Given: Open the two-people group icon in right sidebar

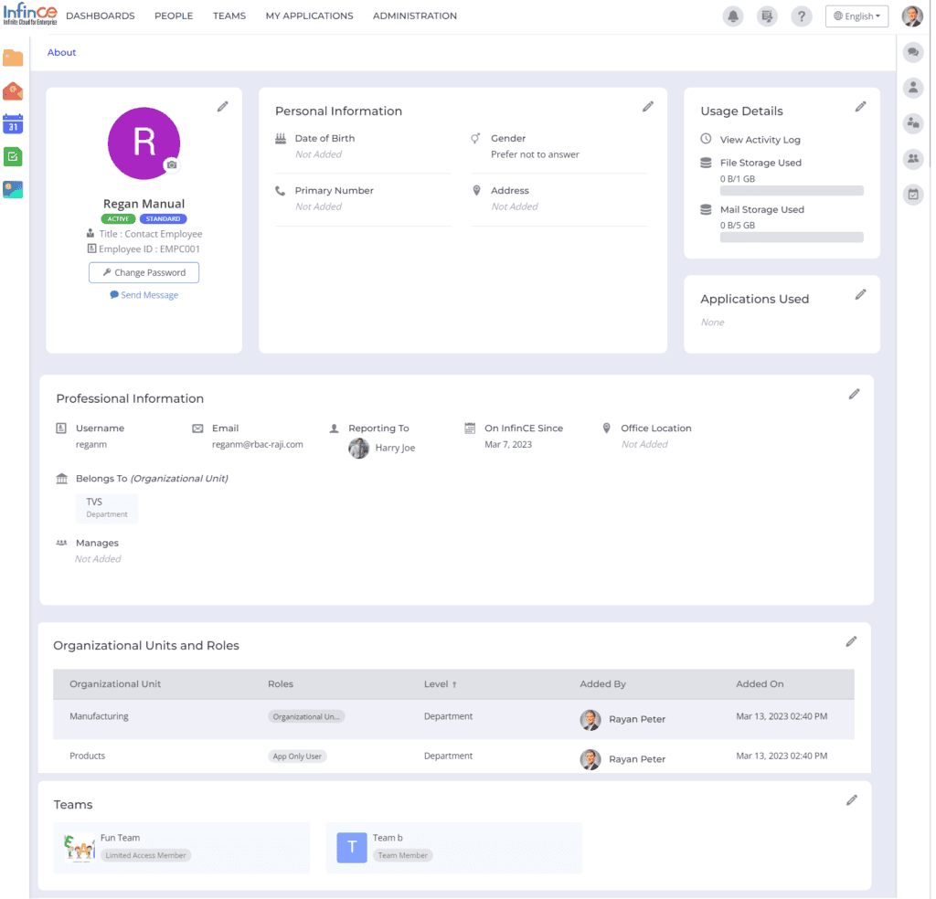Looking at the screenshot, I should click(x=913, y=159).
